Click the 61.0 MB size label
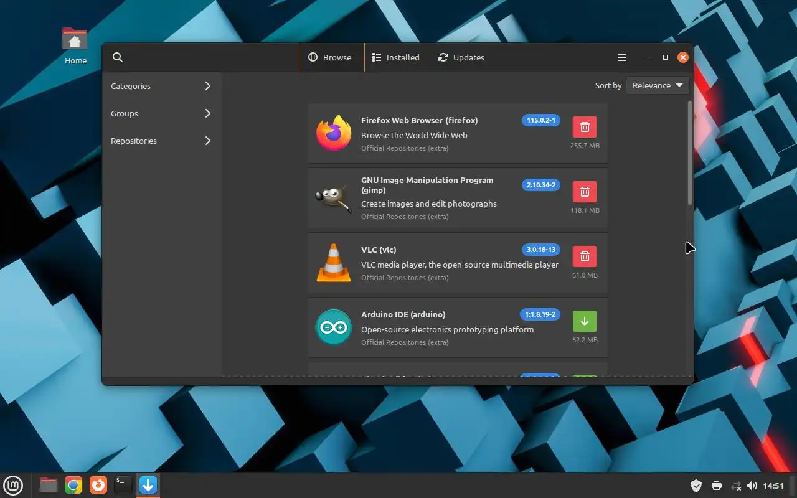Viewport: 797px width, 498px height. click(585, 275)
